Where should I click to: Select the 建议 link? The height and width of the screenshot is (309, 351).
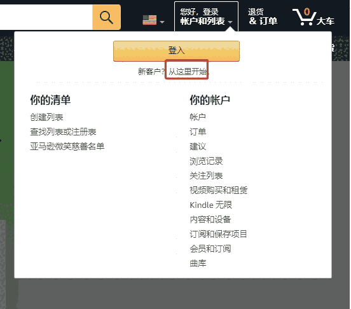[x=198, y=146]
